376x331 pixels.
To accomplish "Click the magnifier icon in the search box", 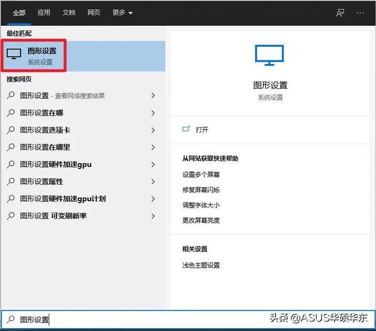I will point(11,319).
